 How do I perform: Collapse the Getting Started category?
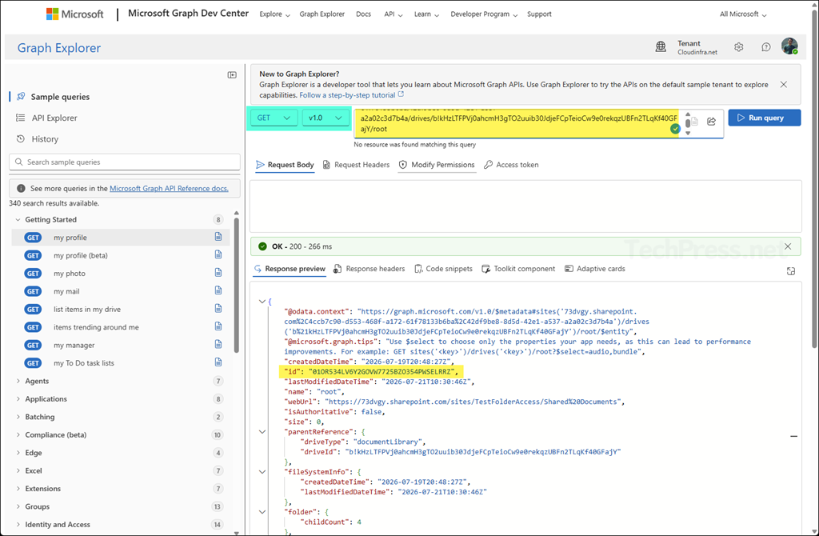50,219
